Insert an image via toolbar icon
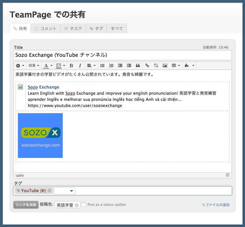The image size is (245, 227). point(165,66)
